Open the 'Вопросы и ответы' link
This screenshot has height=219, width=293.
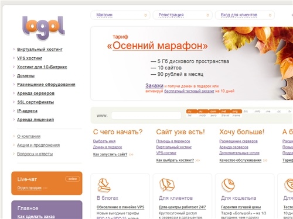coord(35,154)
